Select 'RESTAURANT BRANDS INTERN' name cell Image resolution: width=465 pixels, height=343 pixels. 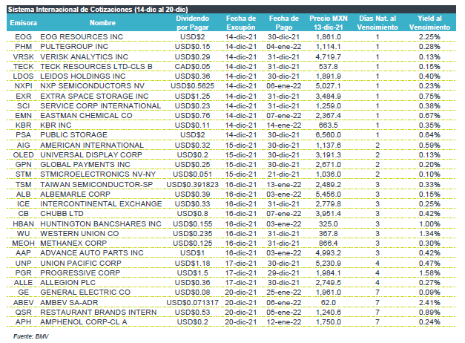coord(99,313)
